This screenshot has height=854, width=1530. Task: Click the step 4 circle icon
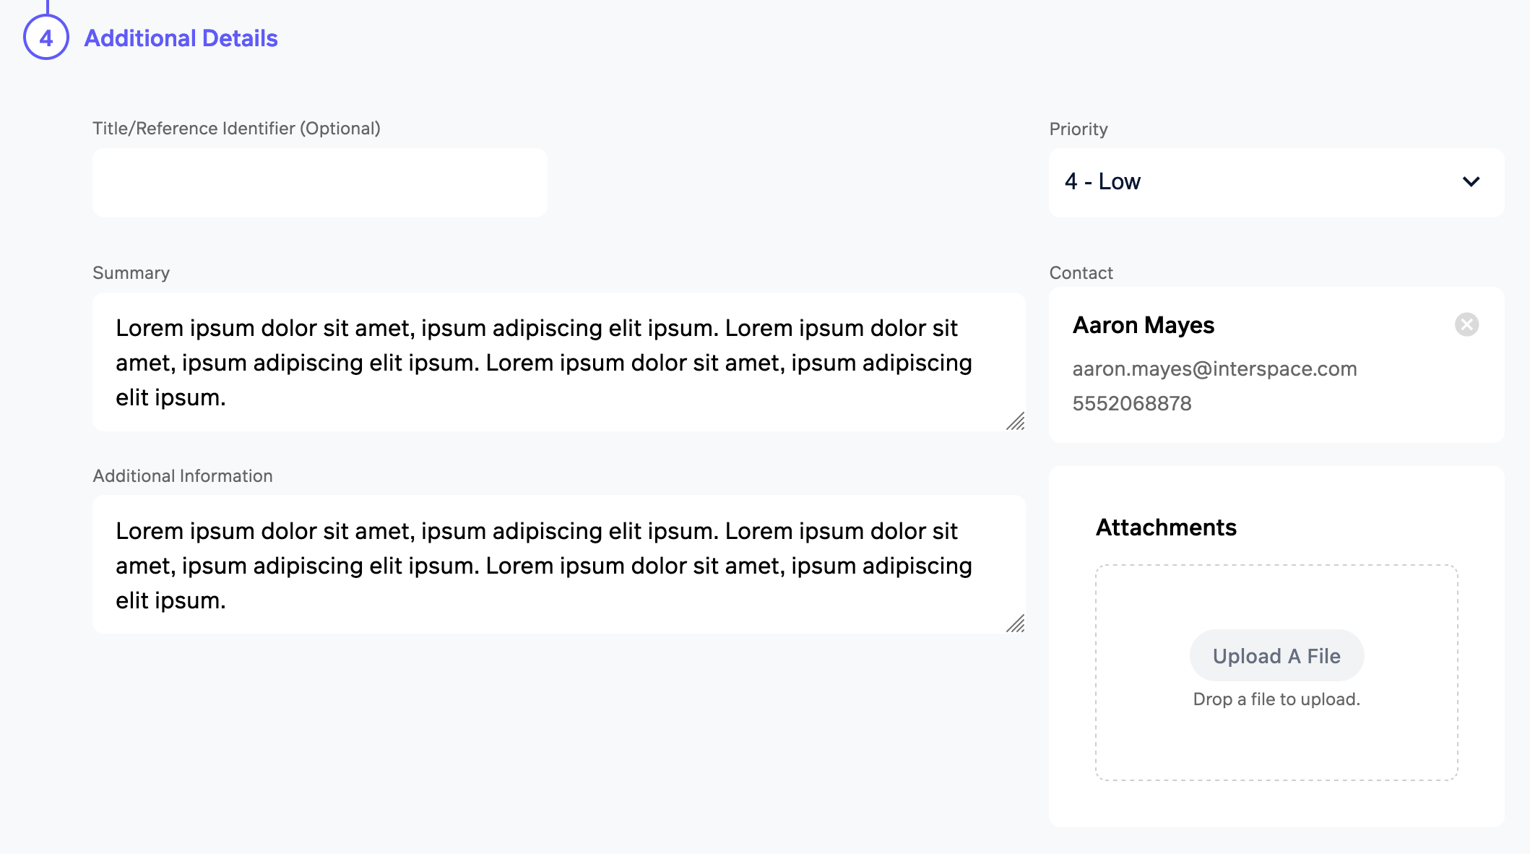point(46,38)
